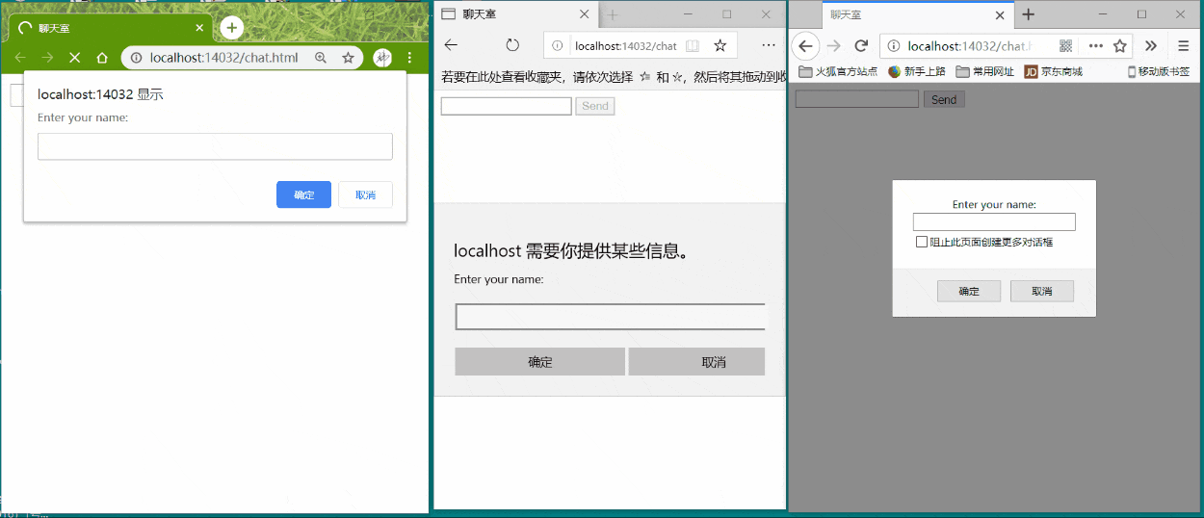Viewport: 1204px width, 518px height.
Task: Click the Chrome zoom magnifier icon
Action: 321,58
